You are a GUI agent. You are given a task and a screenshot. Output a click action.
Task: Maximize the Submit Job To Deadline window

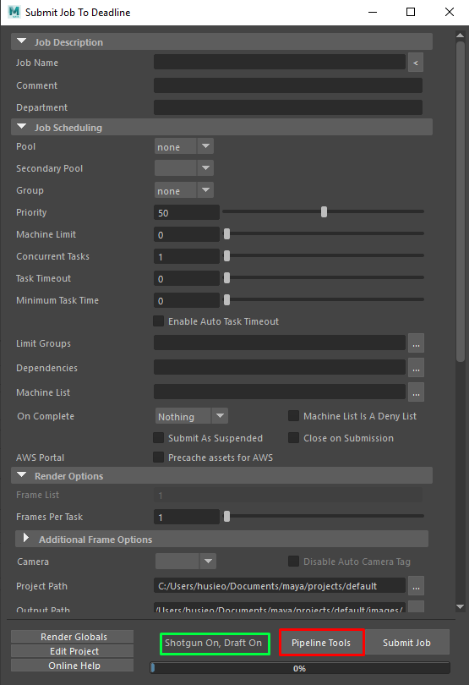coord(411,12)
